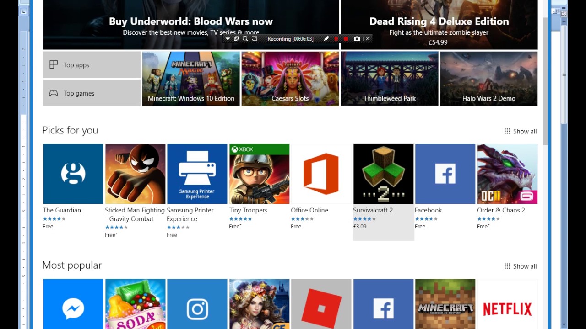Take a snapshot with the camera icon
Screen dimensions: 586x329
tap(357, 39)
